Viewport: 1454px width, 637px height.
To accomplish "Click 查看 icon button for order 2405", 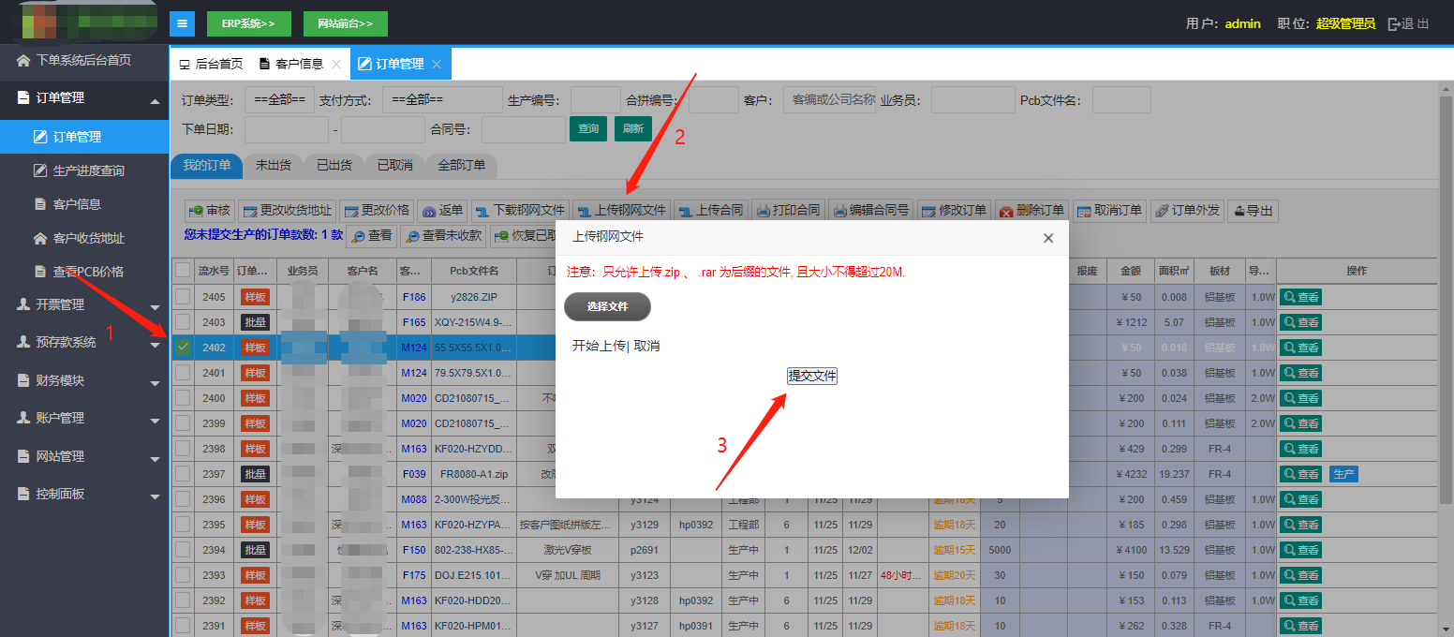I will [1300, 297].
